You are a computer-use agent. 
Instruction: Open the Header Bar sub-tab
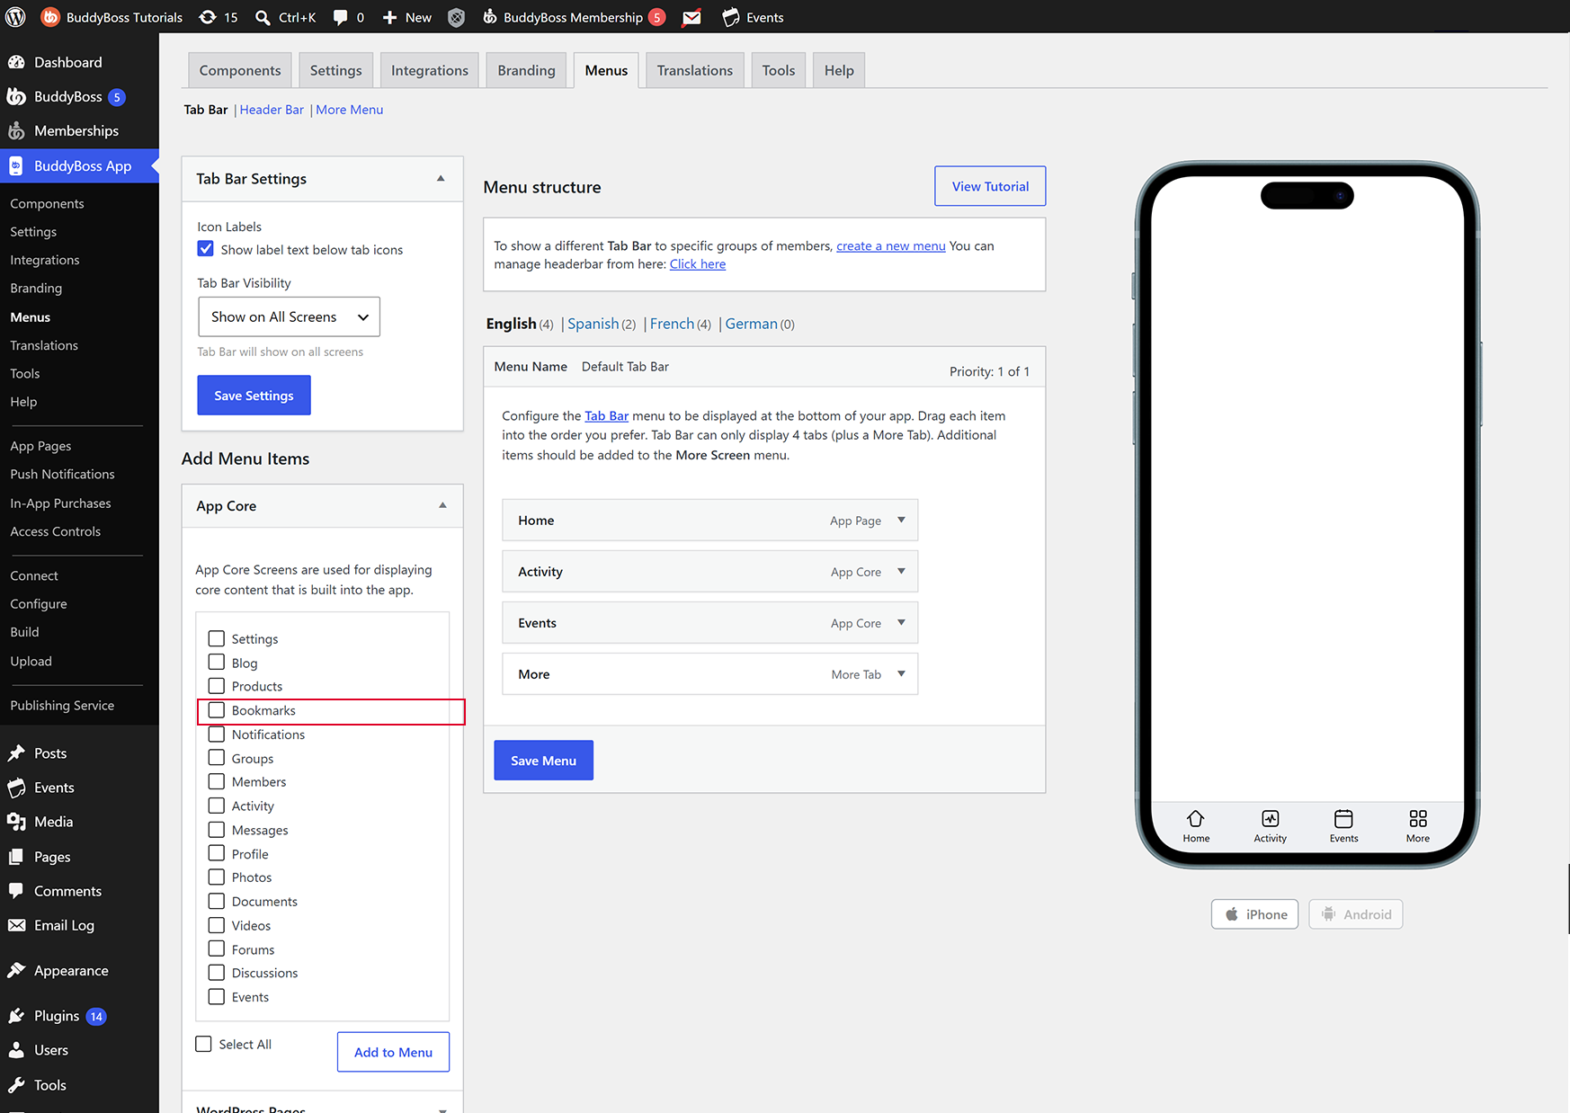point(272,110)
